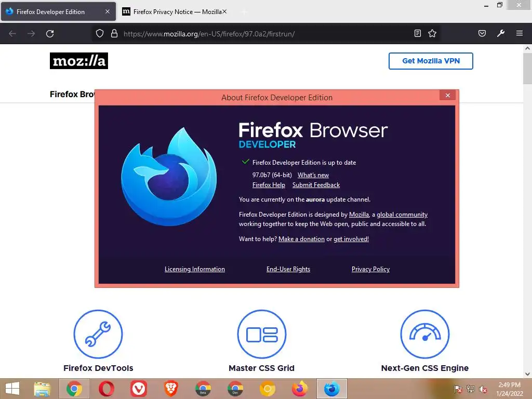The image size is (532, 399).
Task: Click the Make a donation link
Action: (x=301, y=239)
